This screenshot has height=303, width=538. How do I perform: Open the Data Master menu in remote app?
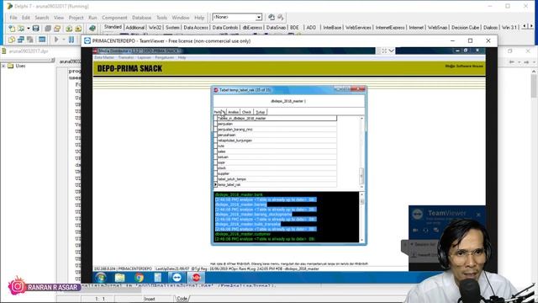pyautogui.click(x=104, y=57)
